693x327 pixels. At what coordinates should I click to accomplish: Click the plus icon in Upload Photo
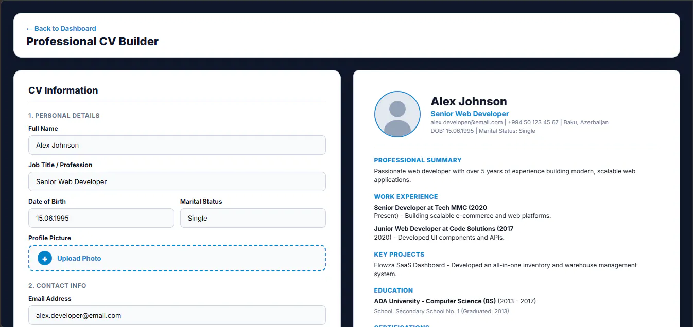click(x=45, y=258)
